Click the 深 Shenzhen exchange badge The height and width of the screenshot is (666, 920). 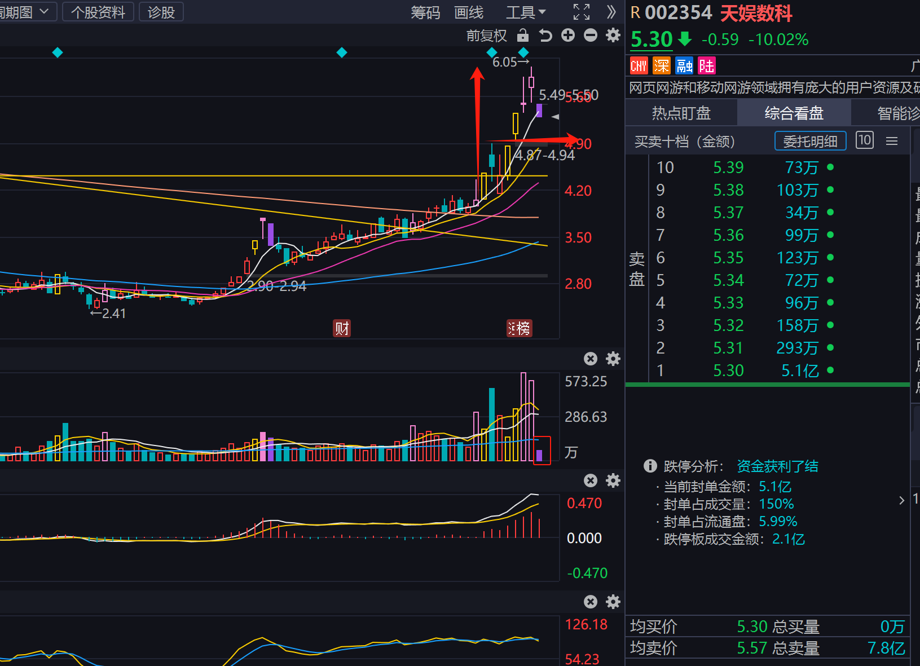click(662, 66)
